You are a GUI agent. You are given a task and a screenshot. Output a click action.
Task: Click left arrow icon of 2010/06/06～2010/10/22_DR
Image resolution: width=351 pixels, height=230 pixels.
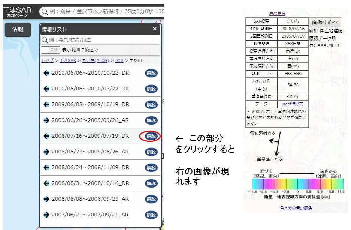(x=46, y=73)
